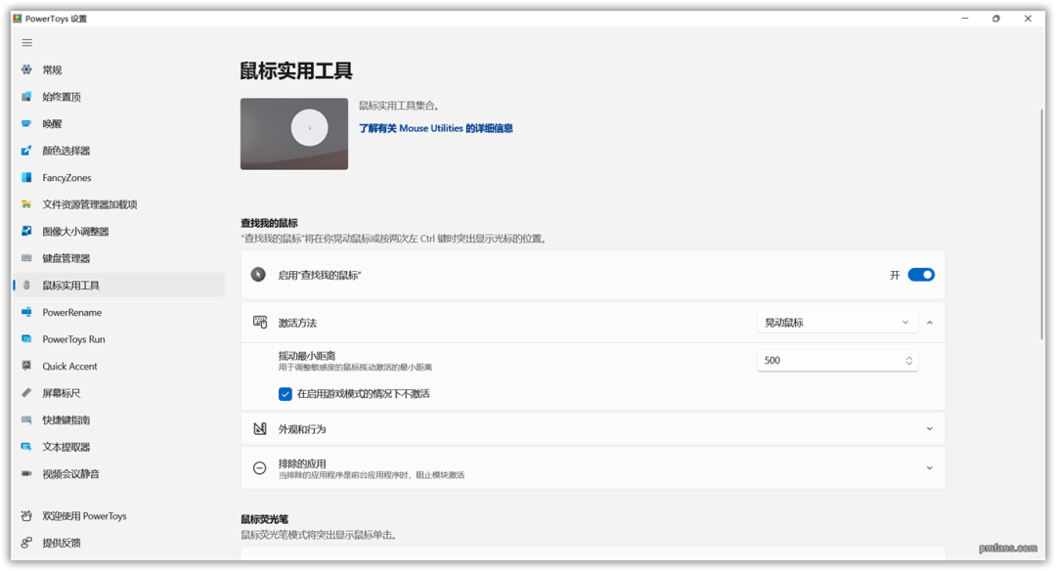Image resolution: width=1056 pixels, height=571 pixels.
Task: Select the 快捷键指南 sidebar label
Action: coord(66,420)
